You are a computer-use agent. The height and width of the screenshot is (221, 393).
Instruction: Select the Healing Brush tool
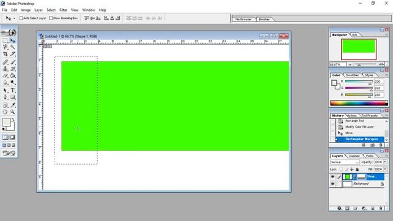click(x=6, y=62)
